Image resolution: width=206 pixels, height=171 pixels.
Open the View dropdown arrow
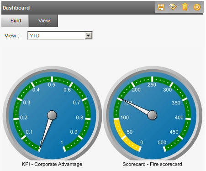[89, 36]
